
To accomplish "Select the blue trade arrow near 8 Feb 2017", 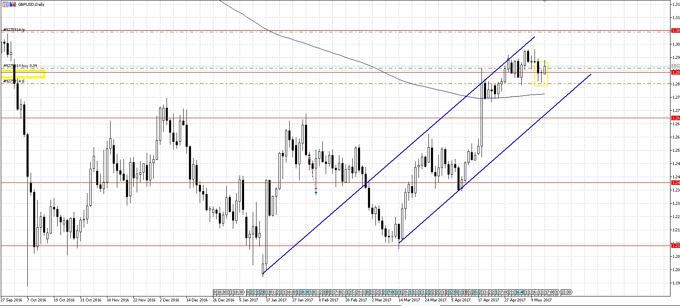I will 316,193.
